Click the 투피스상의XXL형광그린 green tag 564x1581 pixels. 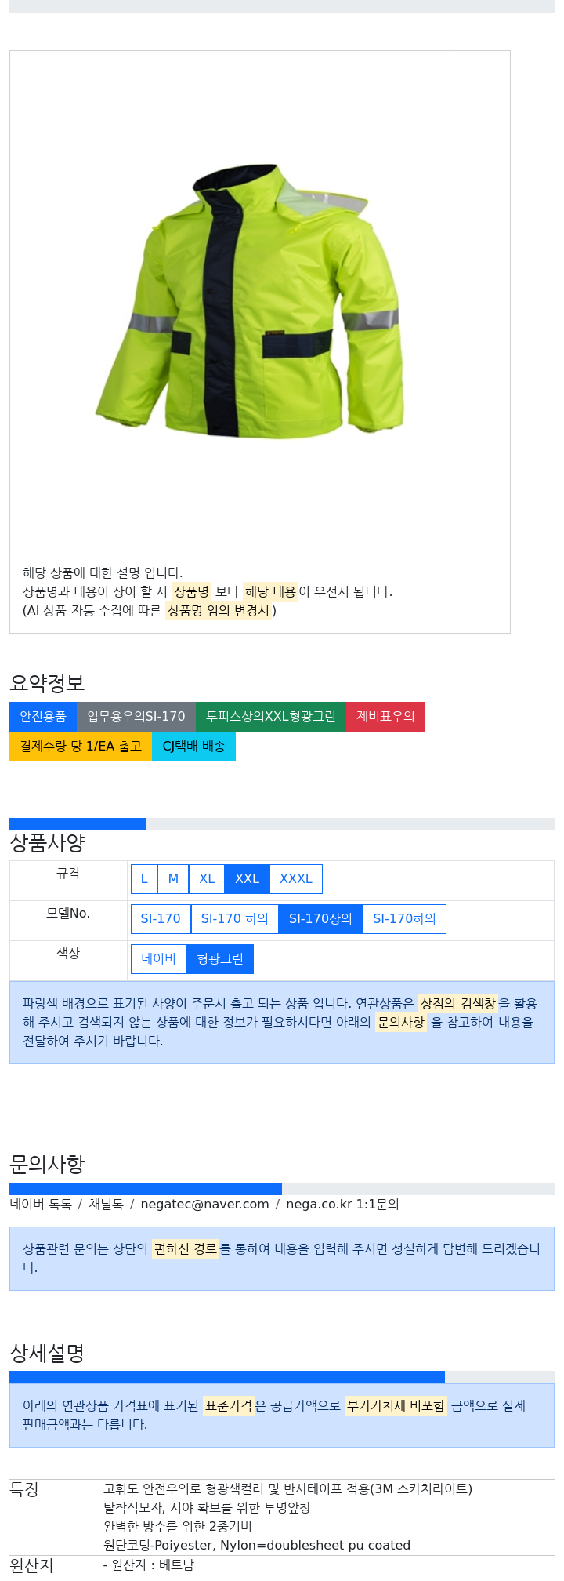(x=271, y=717)
